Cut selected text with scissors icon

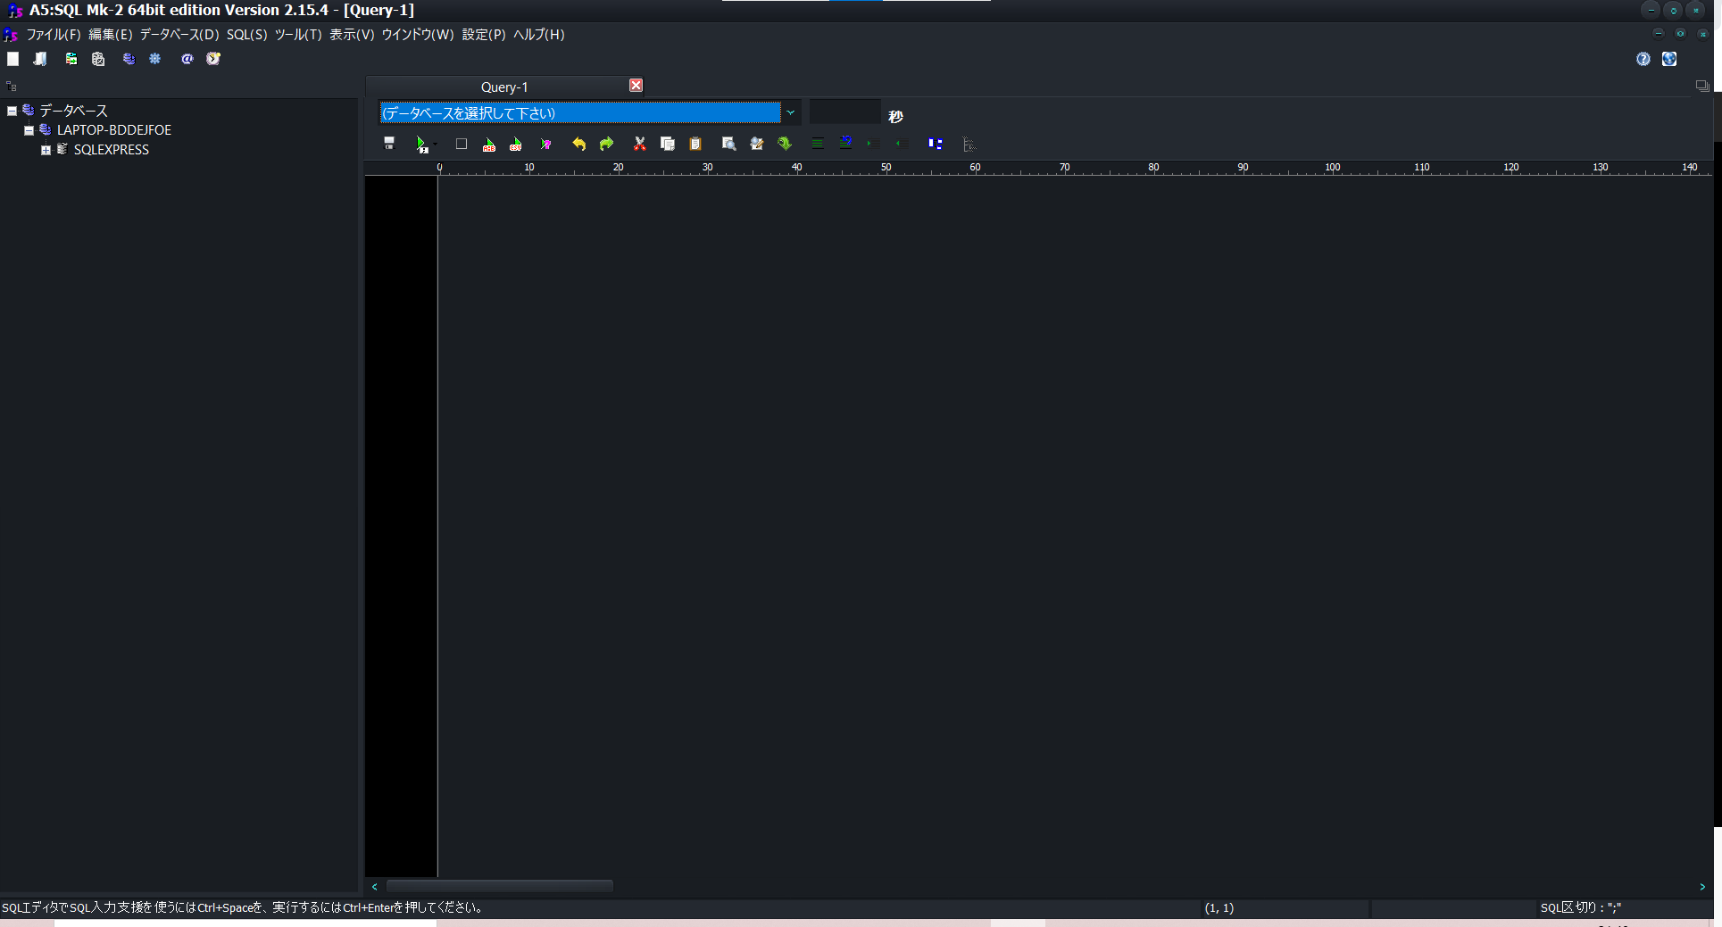(639, 144)
